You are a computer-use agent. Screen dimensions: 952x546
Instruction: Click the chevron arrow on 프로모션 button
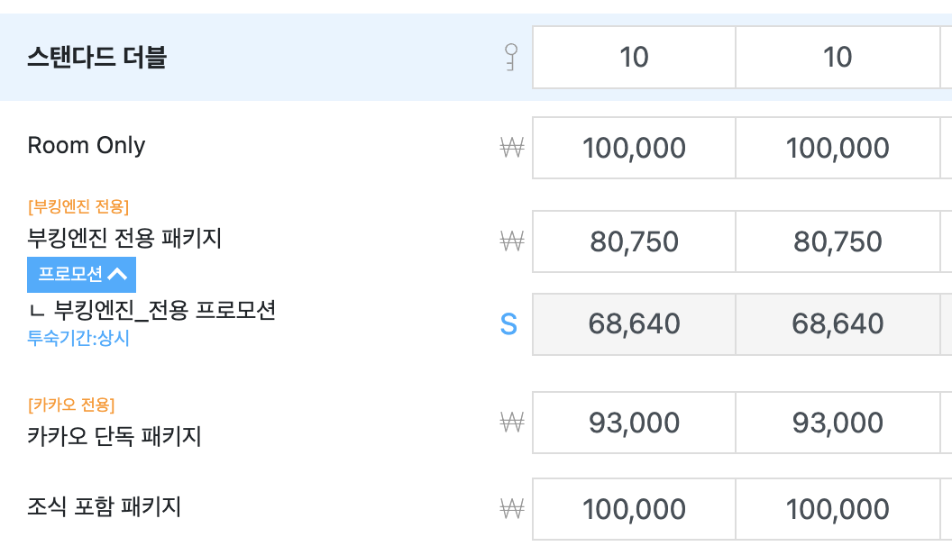tap(117, 274)
